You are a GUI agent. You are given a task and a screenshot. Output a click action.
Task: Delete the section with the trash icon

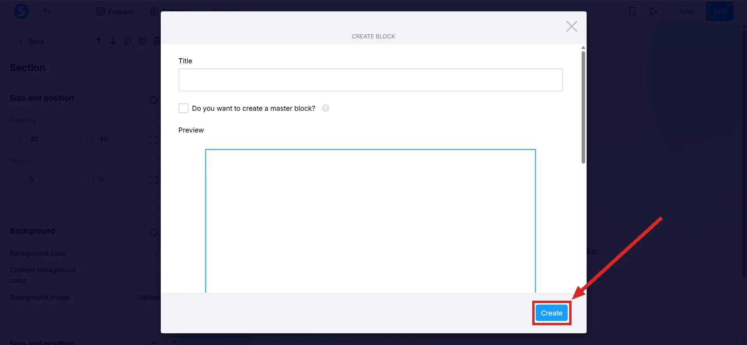pos(157,41)
